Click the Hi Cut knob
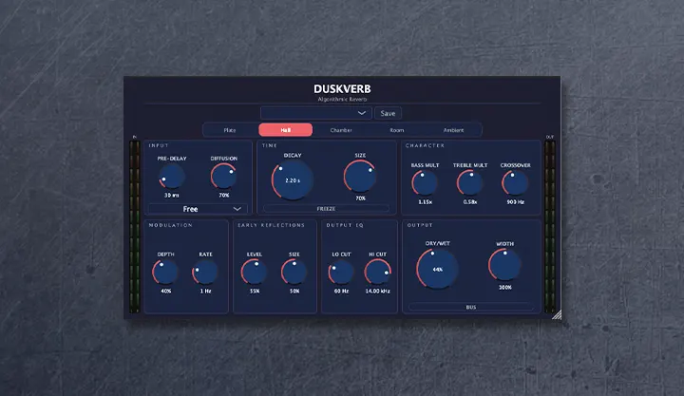Viewport: 684px width, 396px height. pos(377,273)
